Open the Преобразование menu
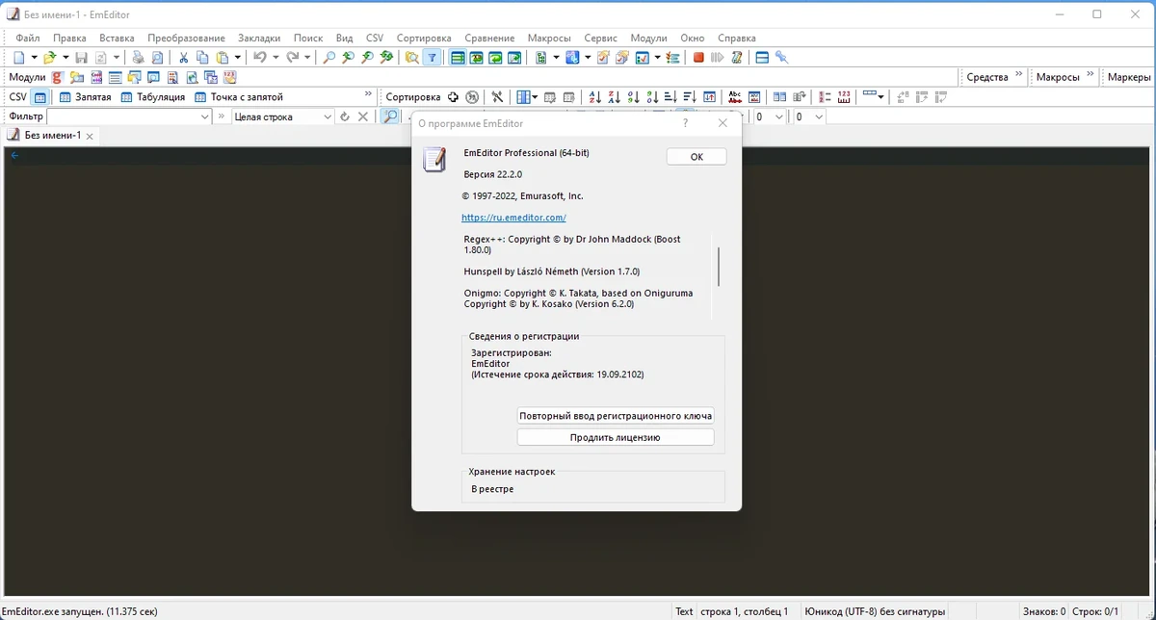1156x620 pixels. pos(187,38)
